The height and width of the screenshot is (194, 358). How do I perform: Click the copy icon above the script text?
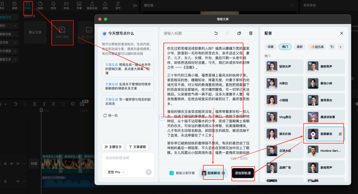[239, 33]
